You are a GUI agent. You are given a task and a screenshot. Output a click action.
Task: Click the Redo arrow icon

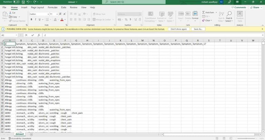tap(35, 2)
